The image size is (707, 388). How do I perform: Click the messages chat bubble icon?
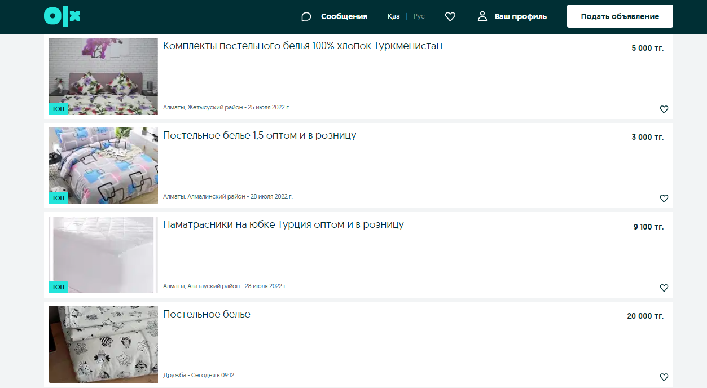point(306,17)
